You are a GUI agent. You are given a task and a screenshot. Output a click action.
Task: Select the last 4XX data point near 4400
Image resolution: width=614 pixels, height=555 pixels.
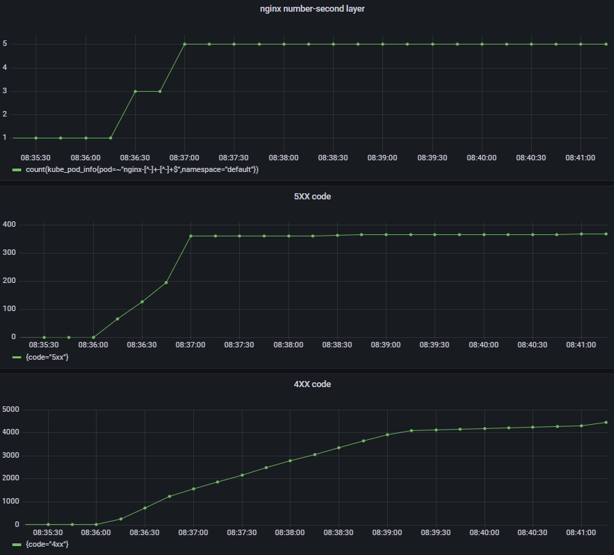point(606,422)
